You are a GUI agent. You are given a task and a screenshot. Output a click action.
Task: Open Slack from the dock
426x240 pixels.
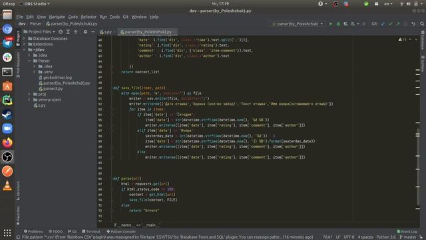pos(7,57)
